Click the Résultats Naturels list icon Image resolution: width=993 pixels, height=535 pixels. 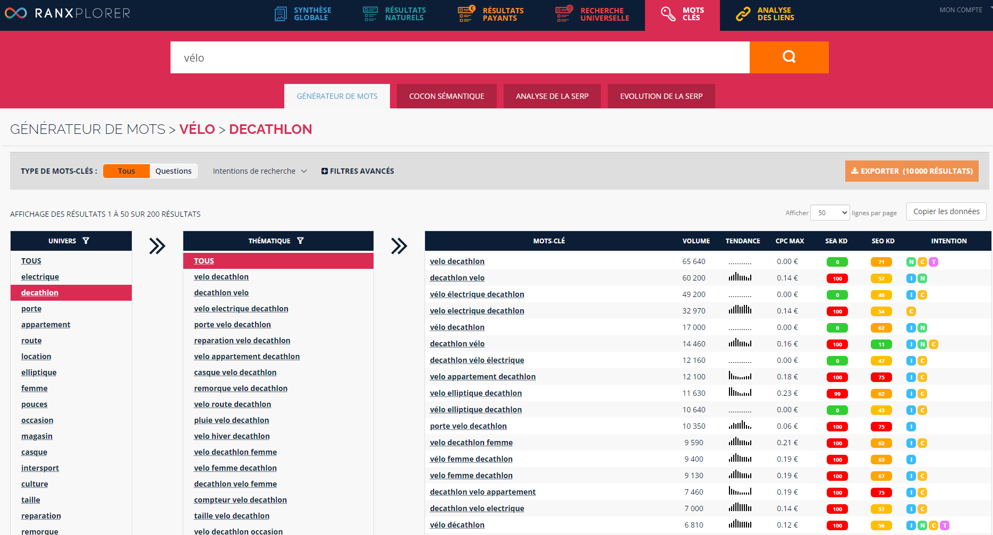[370, 14]
